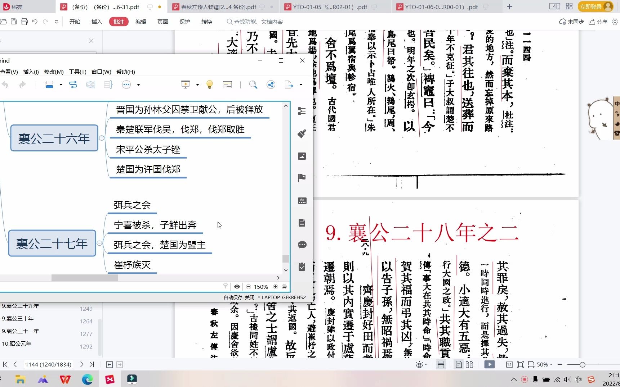
Task: Show hidden system tray icons
Action: point(514,379)
